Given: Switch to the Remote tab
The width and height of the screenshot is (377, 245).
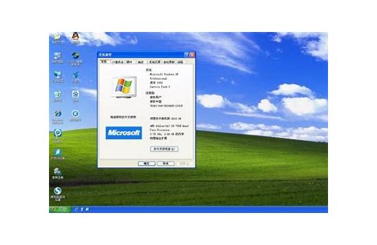Looking at the screenshot, I should coord(180,62).
